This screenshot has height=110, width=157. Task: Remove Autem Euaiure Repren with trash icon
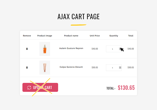pyautogui.click(x=27, y=49)
